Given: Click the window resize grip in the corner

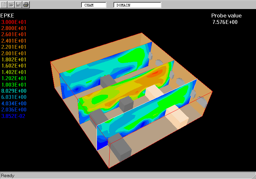Looking at the screenshot, I should tap(253, 176).
